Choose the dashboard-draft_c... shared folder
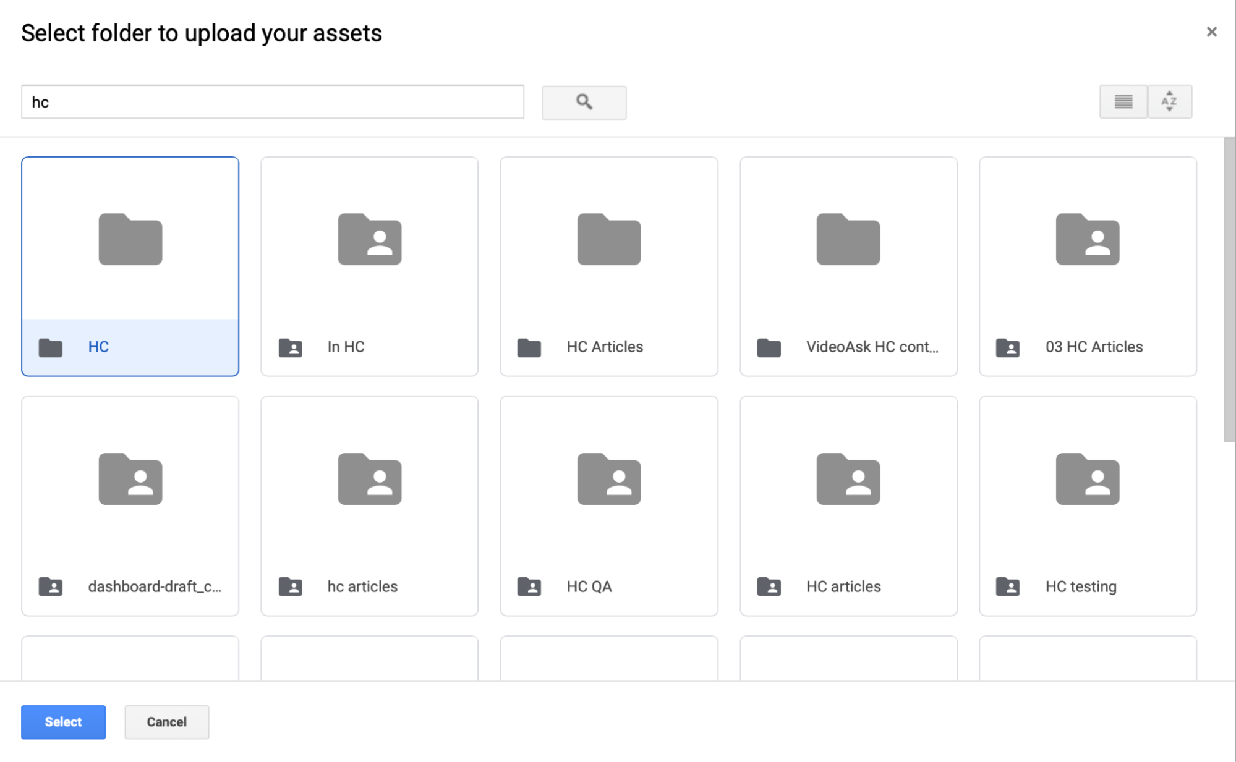This screenshot has width=1236, height=762. click(130, 506)
